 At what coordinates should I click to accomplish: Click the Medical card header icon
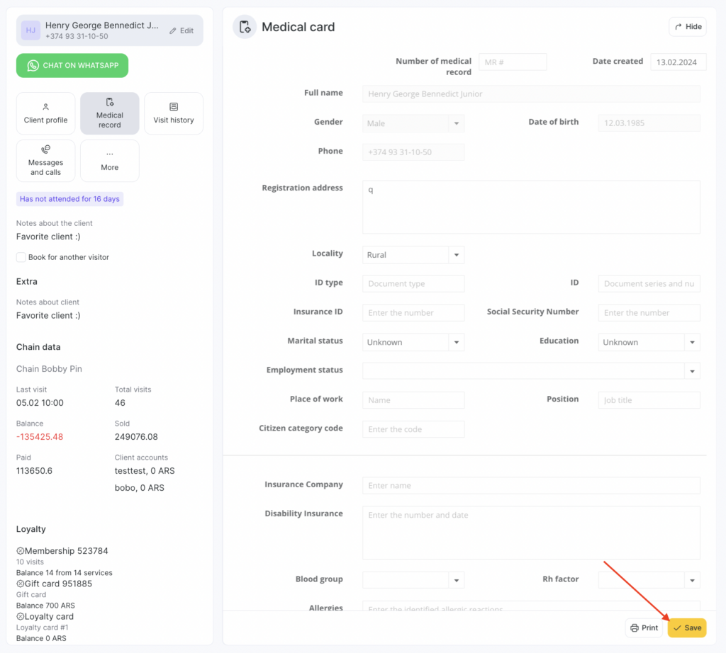pos(245,27)
